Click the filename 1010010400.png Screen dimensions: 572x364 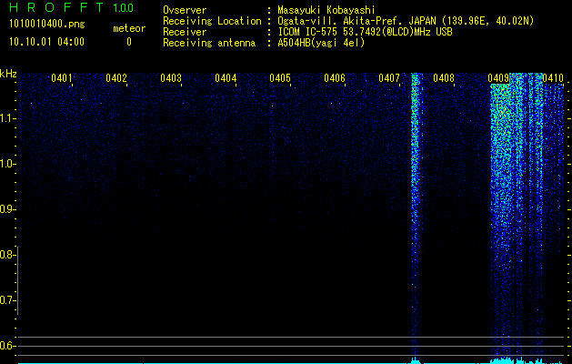tap(46, 24)
